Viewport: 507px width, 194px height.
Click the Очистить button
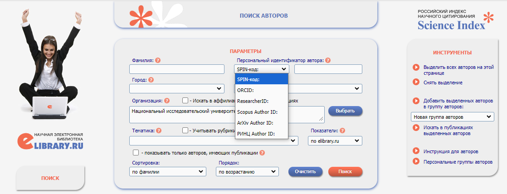305,172
